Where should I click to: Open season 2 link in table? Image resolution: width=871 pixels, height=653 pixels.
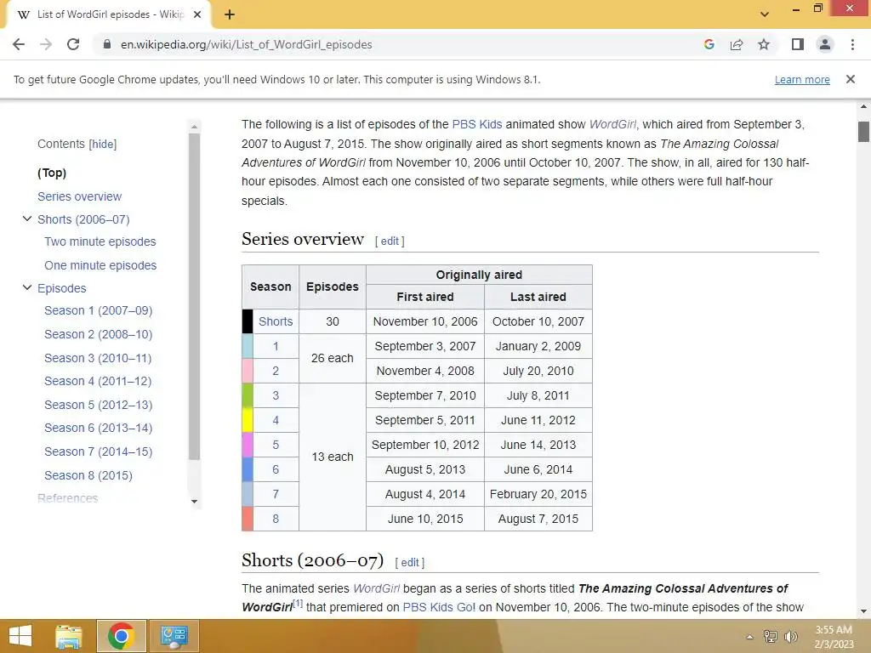[x=276, y=371]
